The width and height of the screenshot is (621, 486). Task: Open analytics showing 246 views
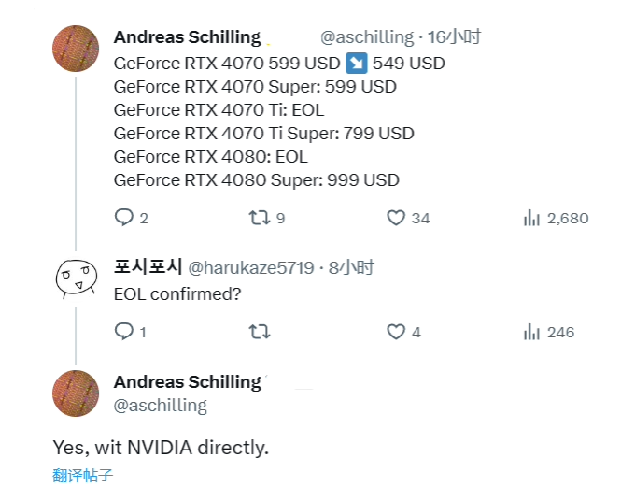point(532,332)
